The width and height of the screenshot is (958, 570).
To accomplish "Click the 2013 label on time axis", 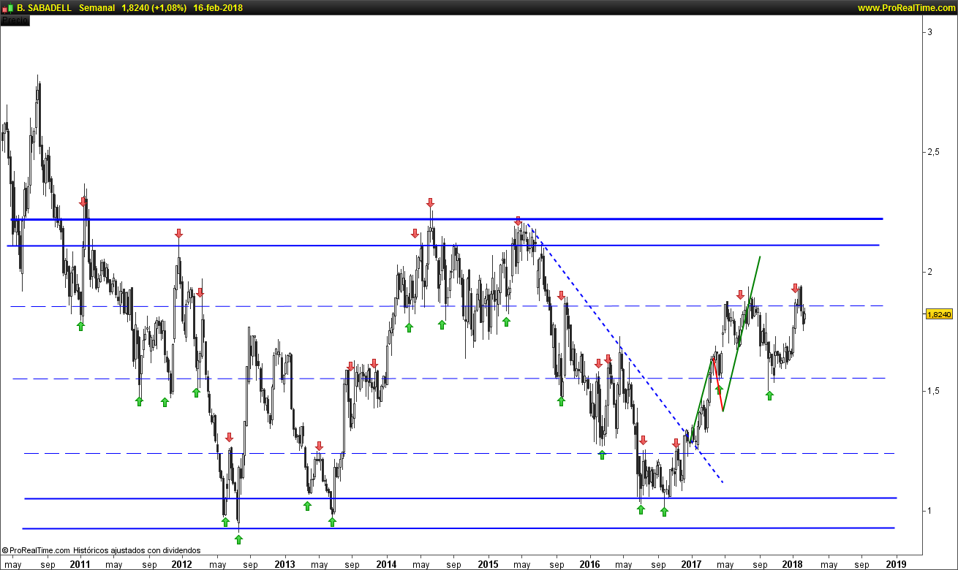I will pyautogui.click(x=284, y=564).
